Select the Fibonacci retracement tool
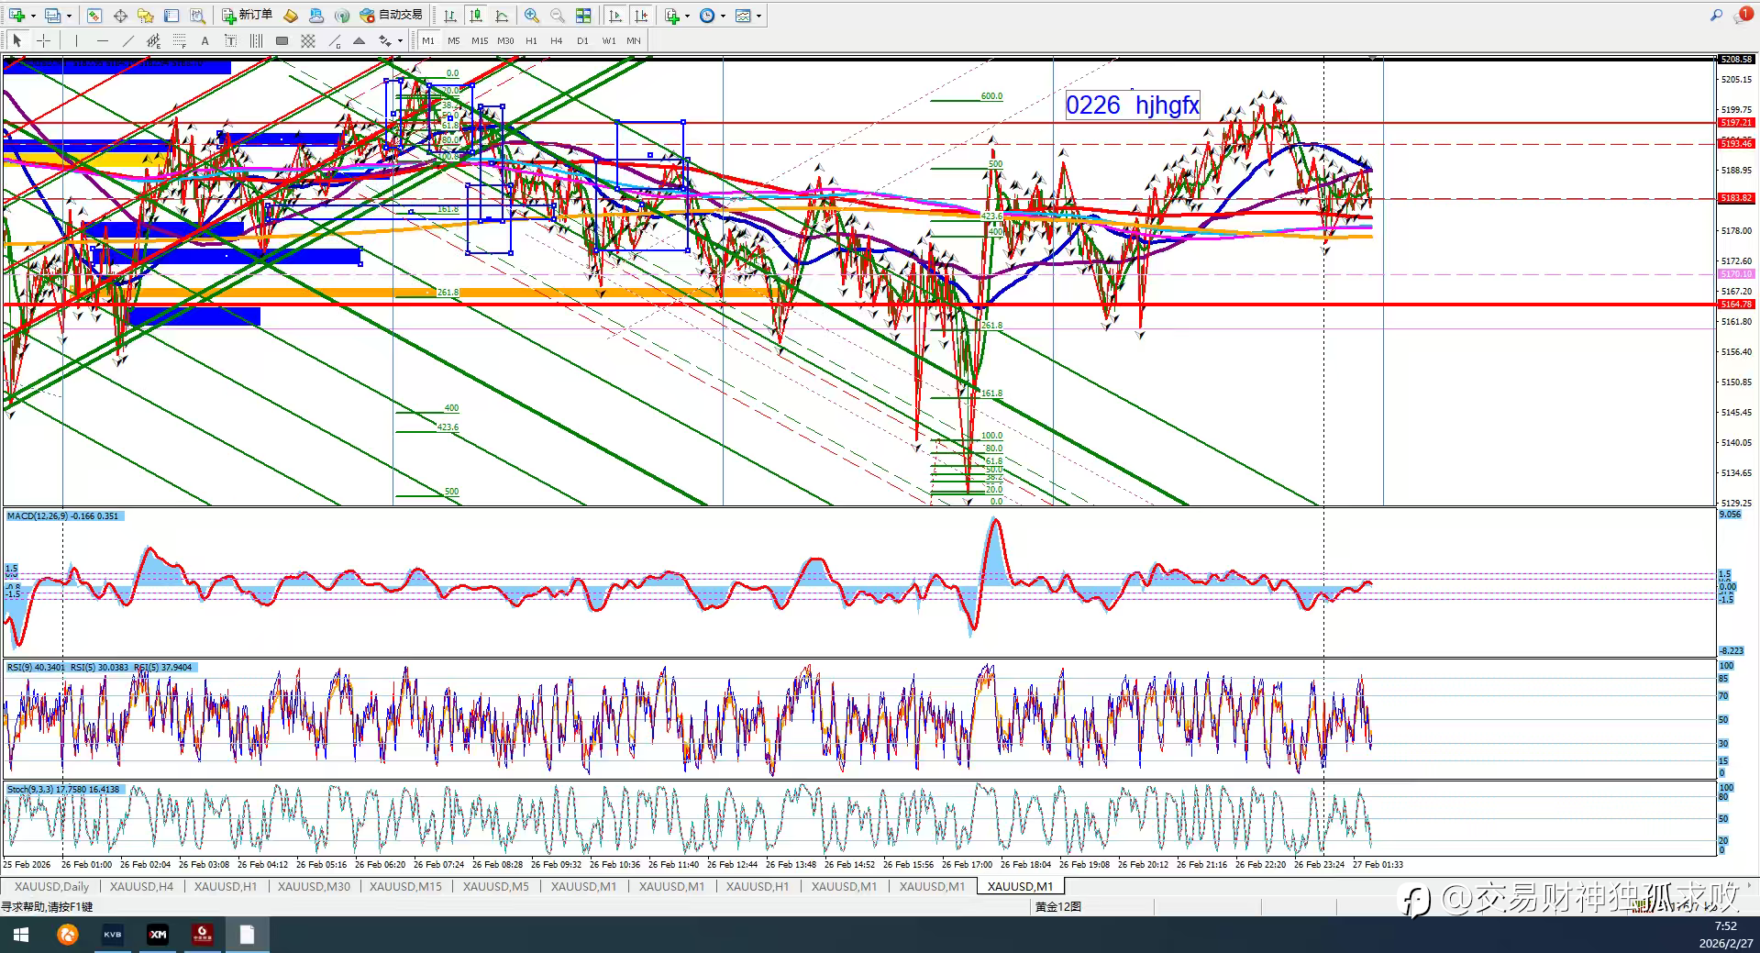 click(x=179, y=40)
